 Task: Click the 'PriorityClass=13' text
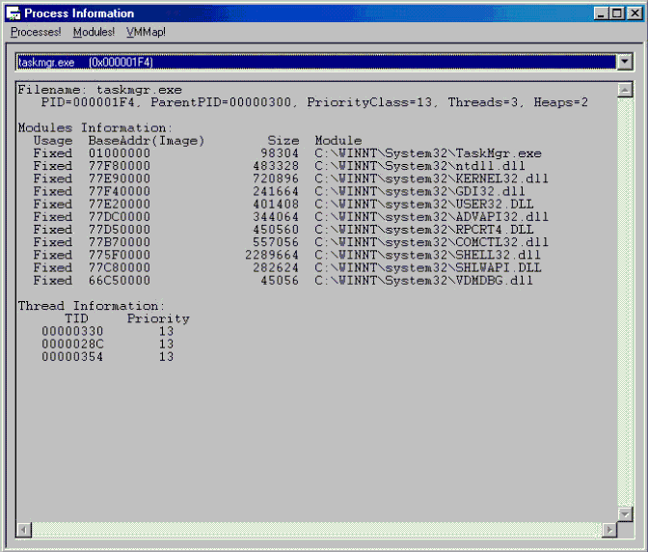[x=369, y=102]
